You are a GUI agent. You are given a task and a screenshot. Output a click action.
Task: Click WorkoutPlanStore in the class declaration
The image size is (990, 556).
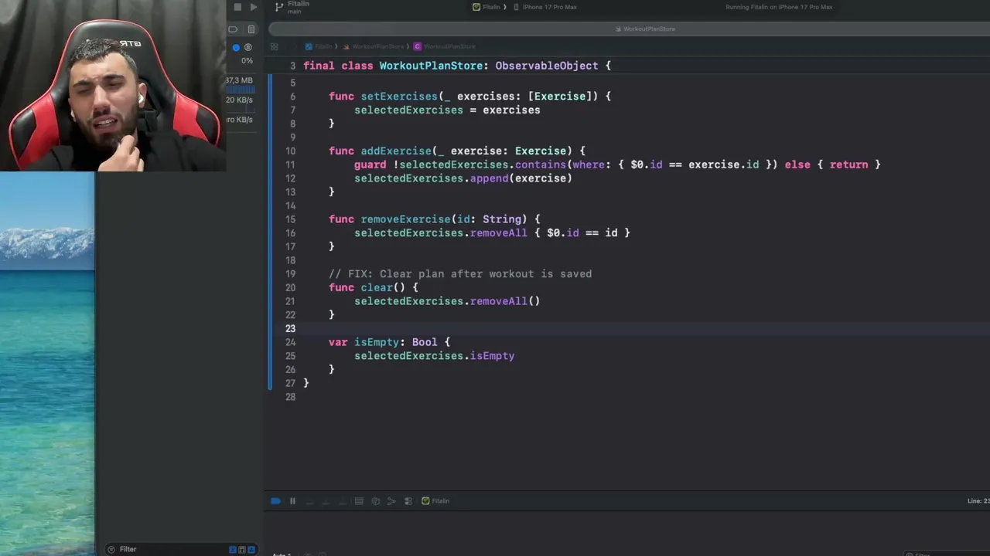pyautogui.click(x=432, y=66)
